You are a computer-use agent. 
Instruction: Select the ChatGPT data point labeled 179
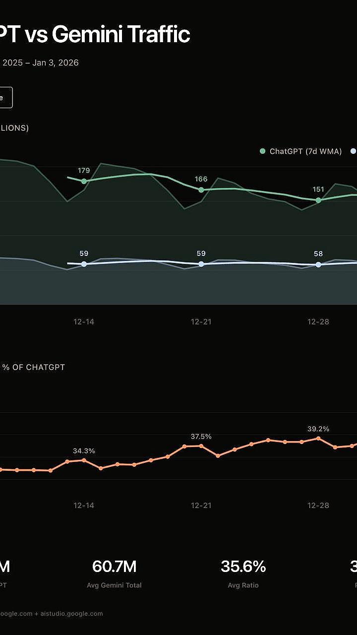coord(84,181)
